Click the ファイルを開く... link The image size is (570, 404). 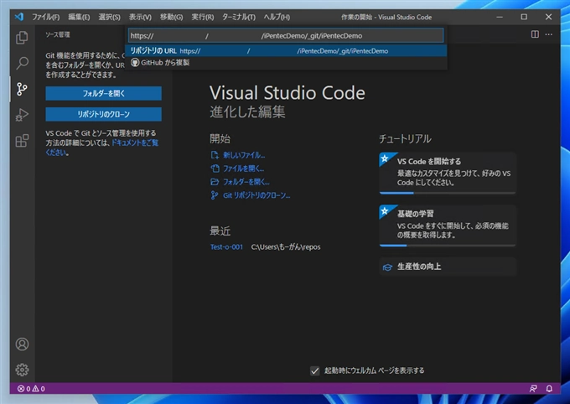tap(244, 168)
